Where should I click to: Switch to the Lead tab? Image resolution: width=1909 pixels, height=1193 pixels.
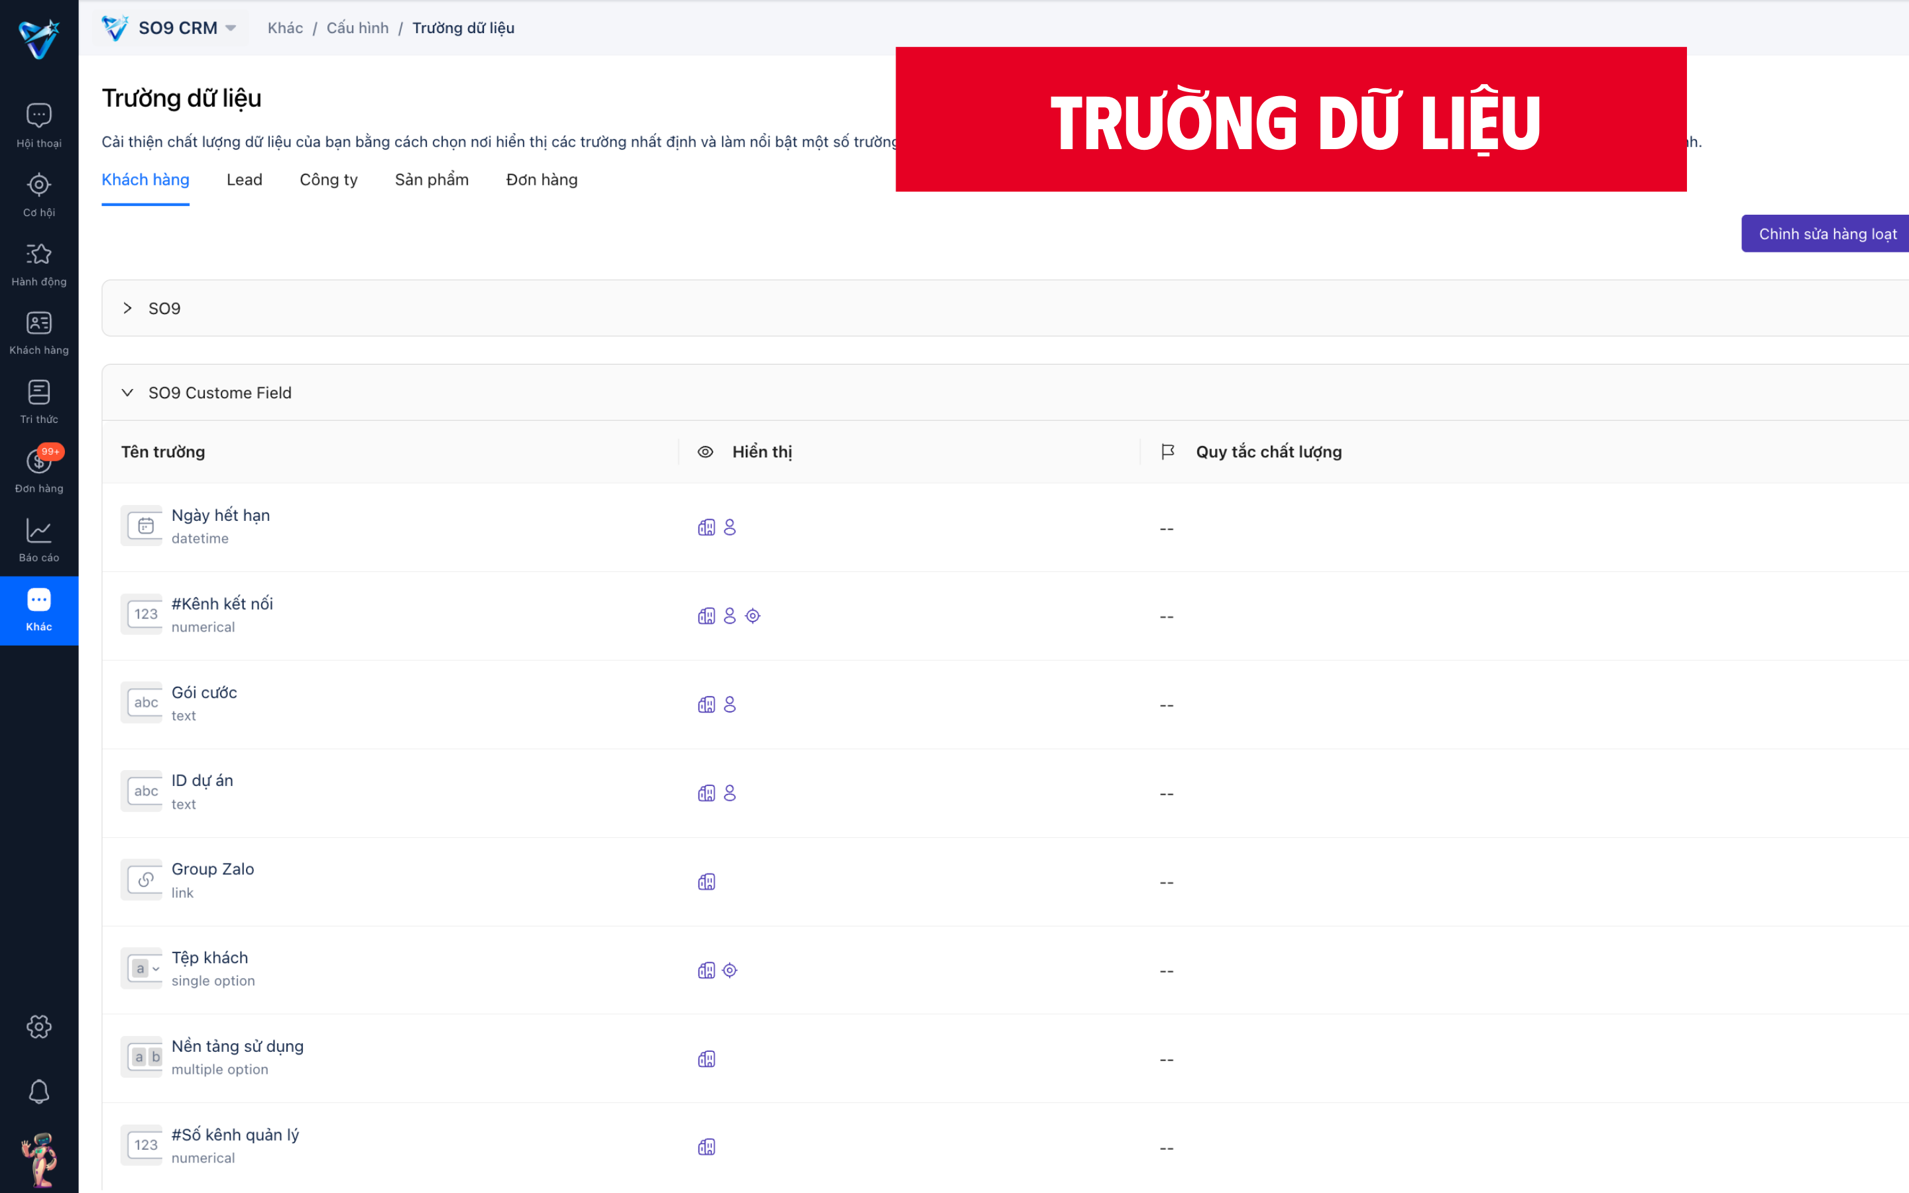click(245, 180)
